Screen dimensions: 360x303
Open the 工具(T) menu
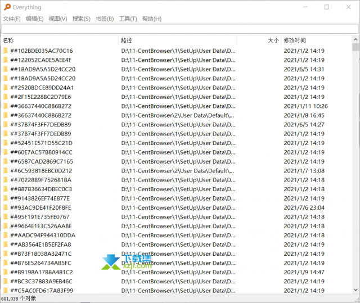click(x=128, y=19)
